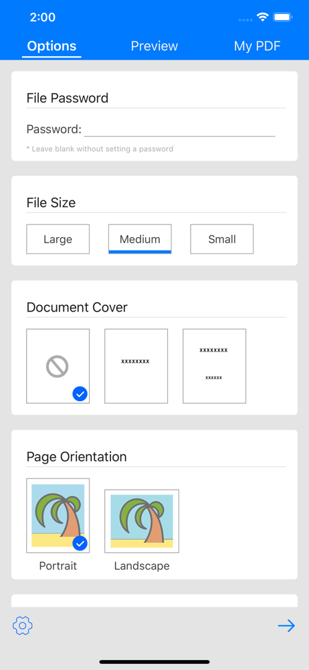Tap the battery indicator icon
This screenshot has width=309, height=670.
point(282,17)
